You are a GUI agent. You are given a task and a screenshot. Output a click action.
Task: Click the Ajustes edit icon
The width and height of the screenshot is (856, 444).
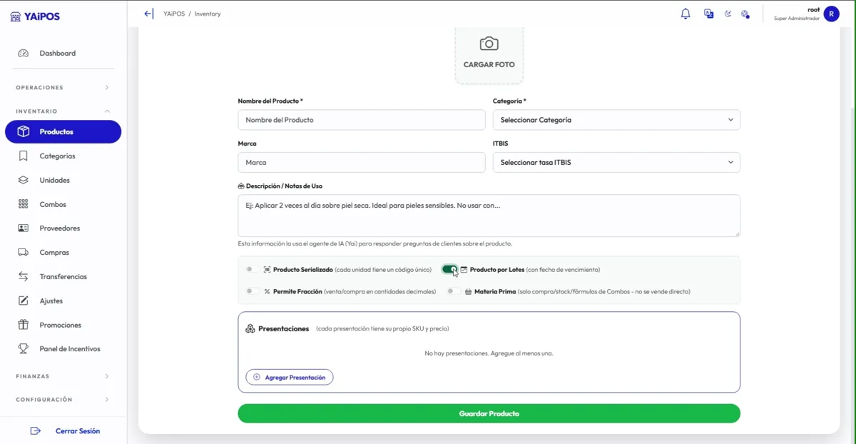[24, 301]
